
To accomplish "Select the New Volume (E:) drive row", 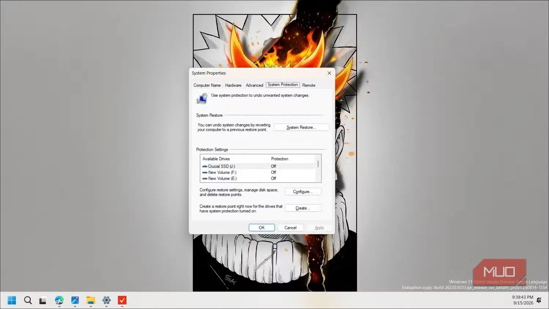I will click(259, 179).
